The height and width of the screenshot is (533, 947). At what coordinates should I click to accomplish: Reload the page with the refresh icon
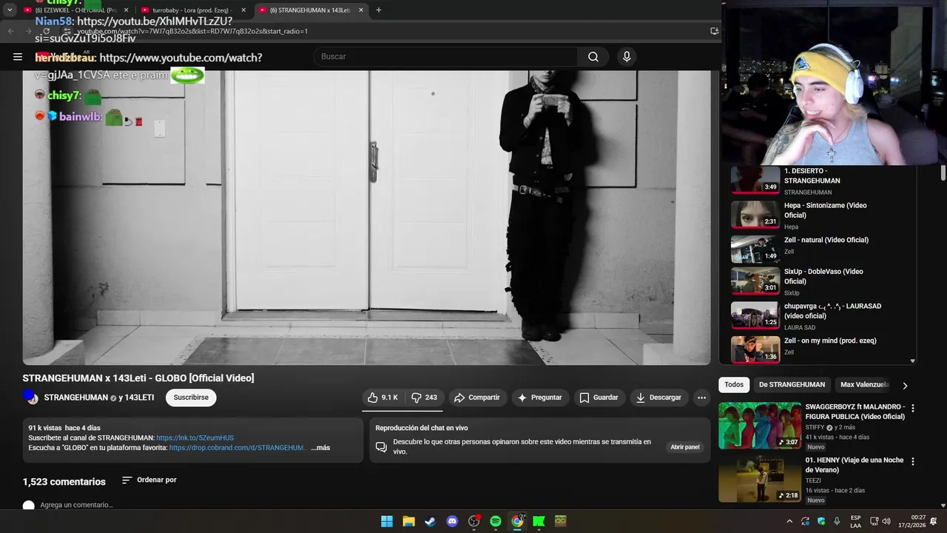(x=47, y=31)
